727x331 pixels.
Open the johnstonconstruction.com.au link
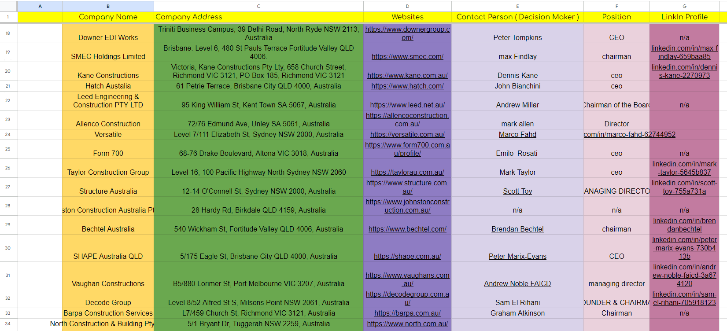(x=407, y=206)
